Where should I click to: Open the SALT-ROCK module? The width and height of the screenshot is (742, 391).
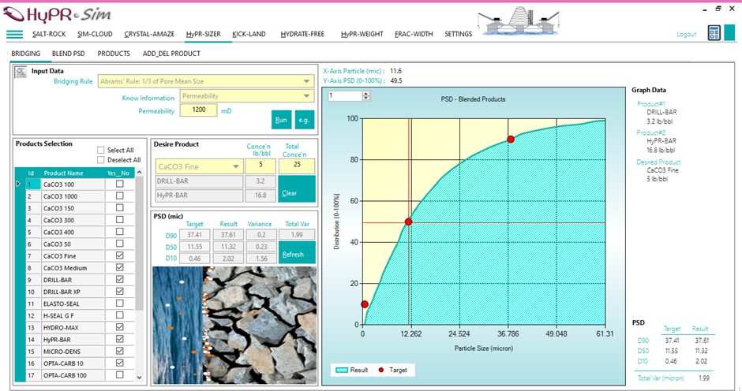tap(49, 34)
